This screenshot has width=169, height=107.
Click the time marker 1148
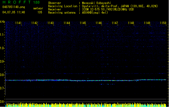point(131,23)
